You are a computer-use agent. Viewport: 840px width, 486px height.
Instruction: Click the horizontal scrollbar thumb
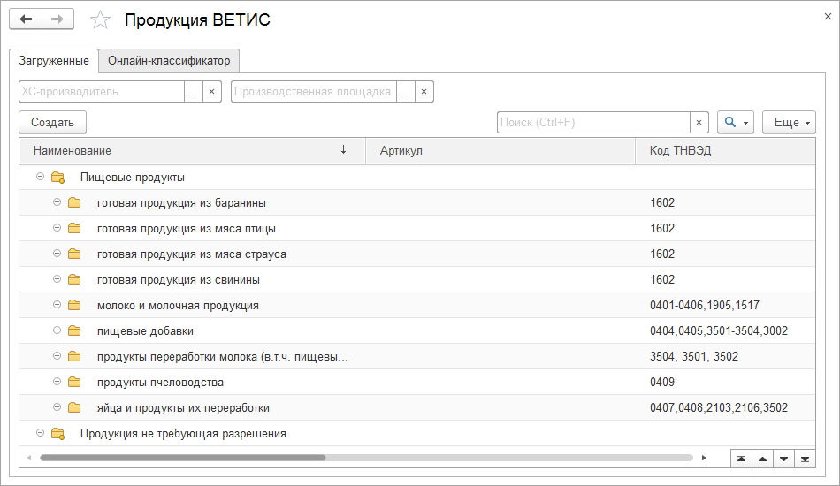(x=182, y=458)
